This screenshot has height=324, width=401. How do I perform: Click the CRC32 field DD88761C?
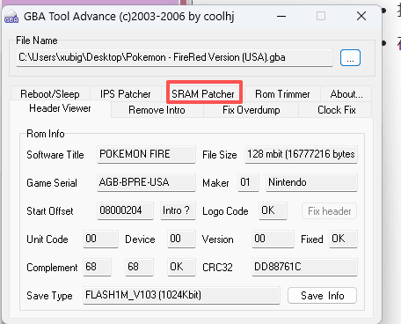304,267
